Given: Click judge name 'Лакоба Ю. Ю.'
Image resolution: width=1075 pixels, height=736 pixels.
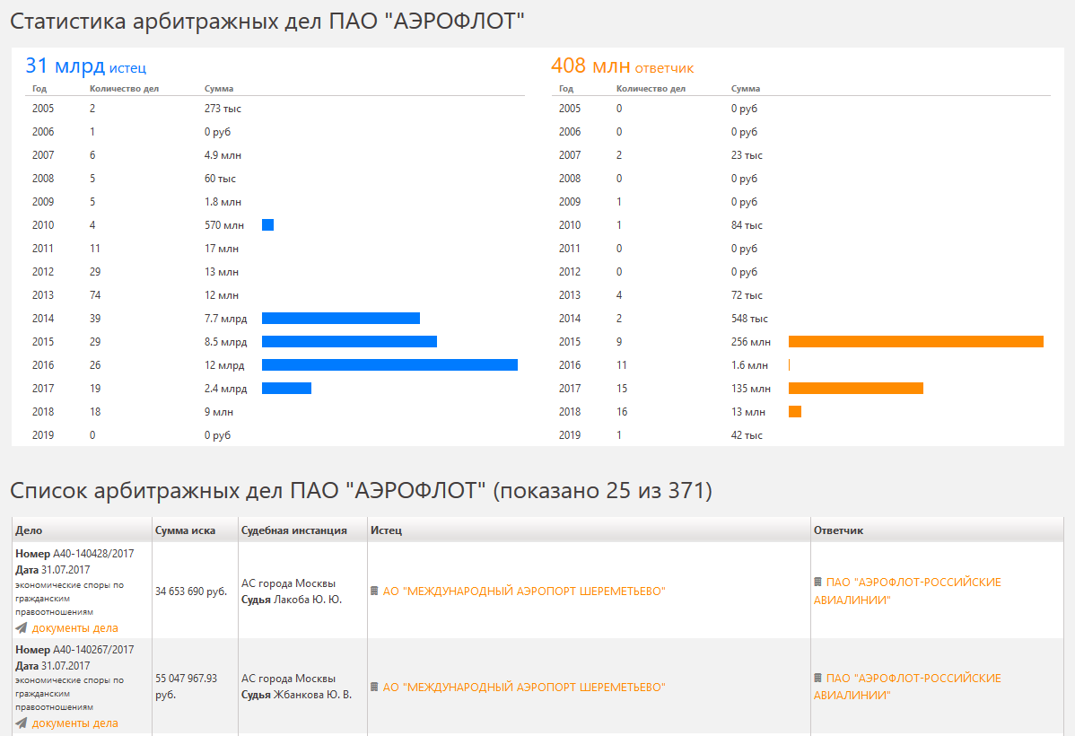Looking at the screenshot, I should coord(308,600).
